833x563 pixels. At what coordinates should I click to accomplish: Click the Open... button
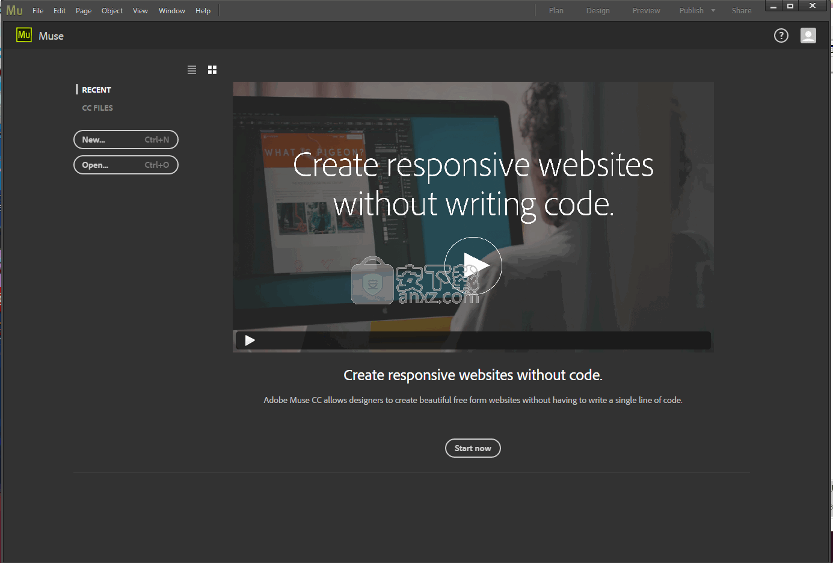[126, 165]
